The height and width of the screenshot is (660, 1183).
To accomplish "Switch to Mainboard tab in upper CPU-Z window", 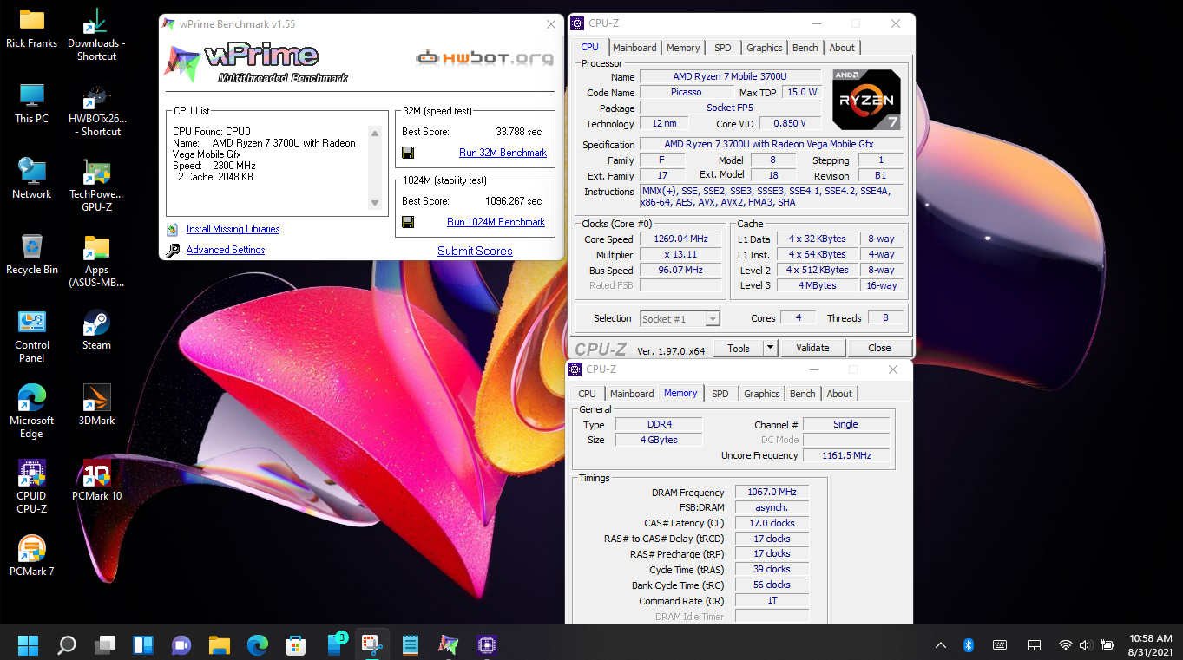I will [x=634, y=48].
